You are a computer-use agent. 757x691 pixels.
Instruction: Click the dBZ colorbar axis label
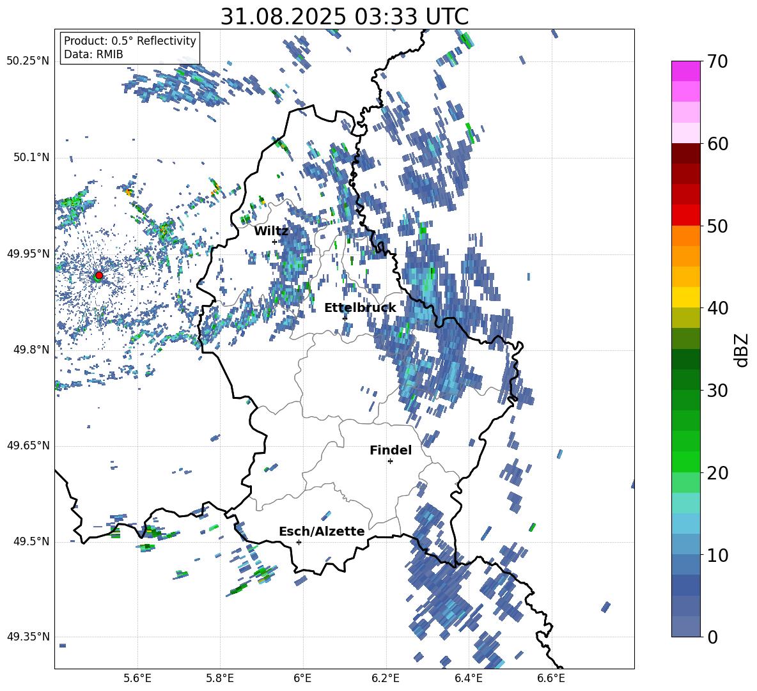coord(742,350)
